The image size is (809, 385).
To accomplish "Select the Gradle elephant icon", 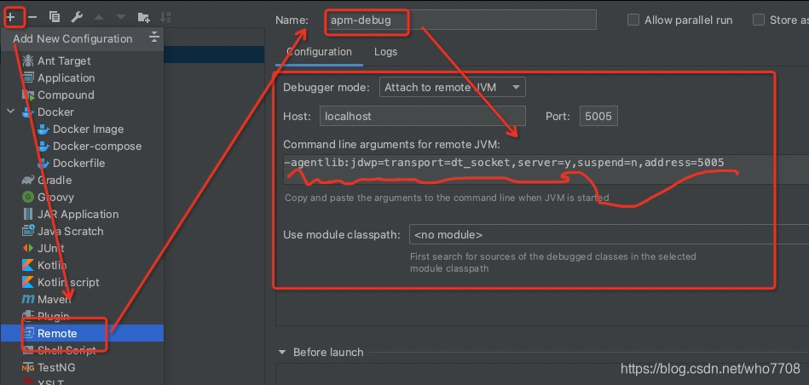I will [x=28, y=180].
